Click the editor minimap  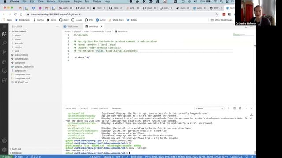click(243, 35)
